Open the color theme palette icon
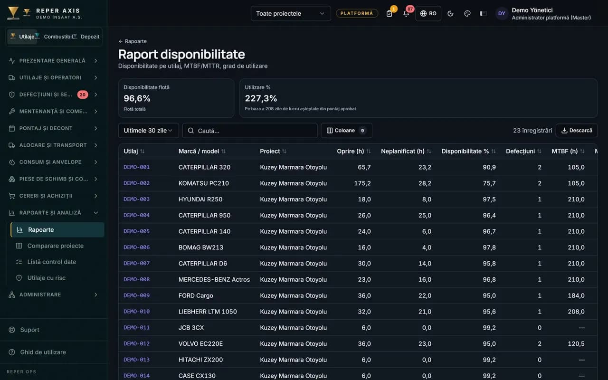This screenshot has width=608, height=380. coord(467,13)
